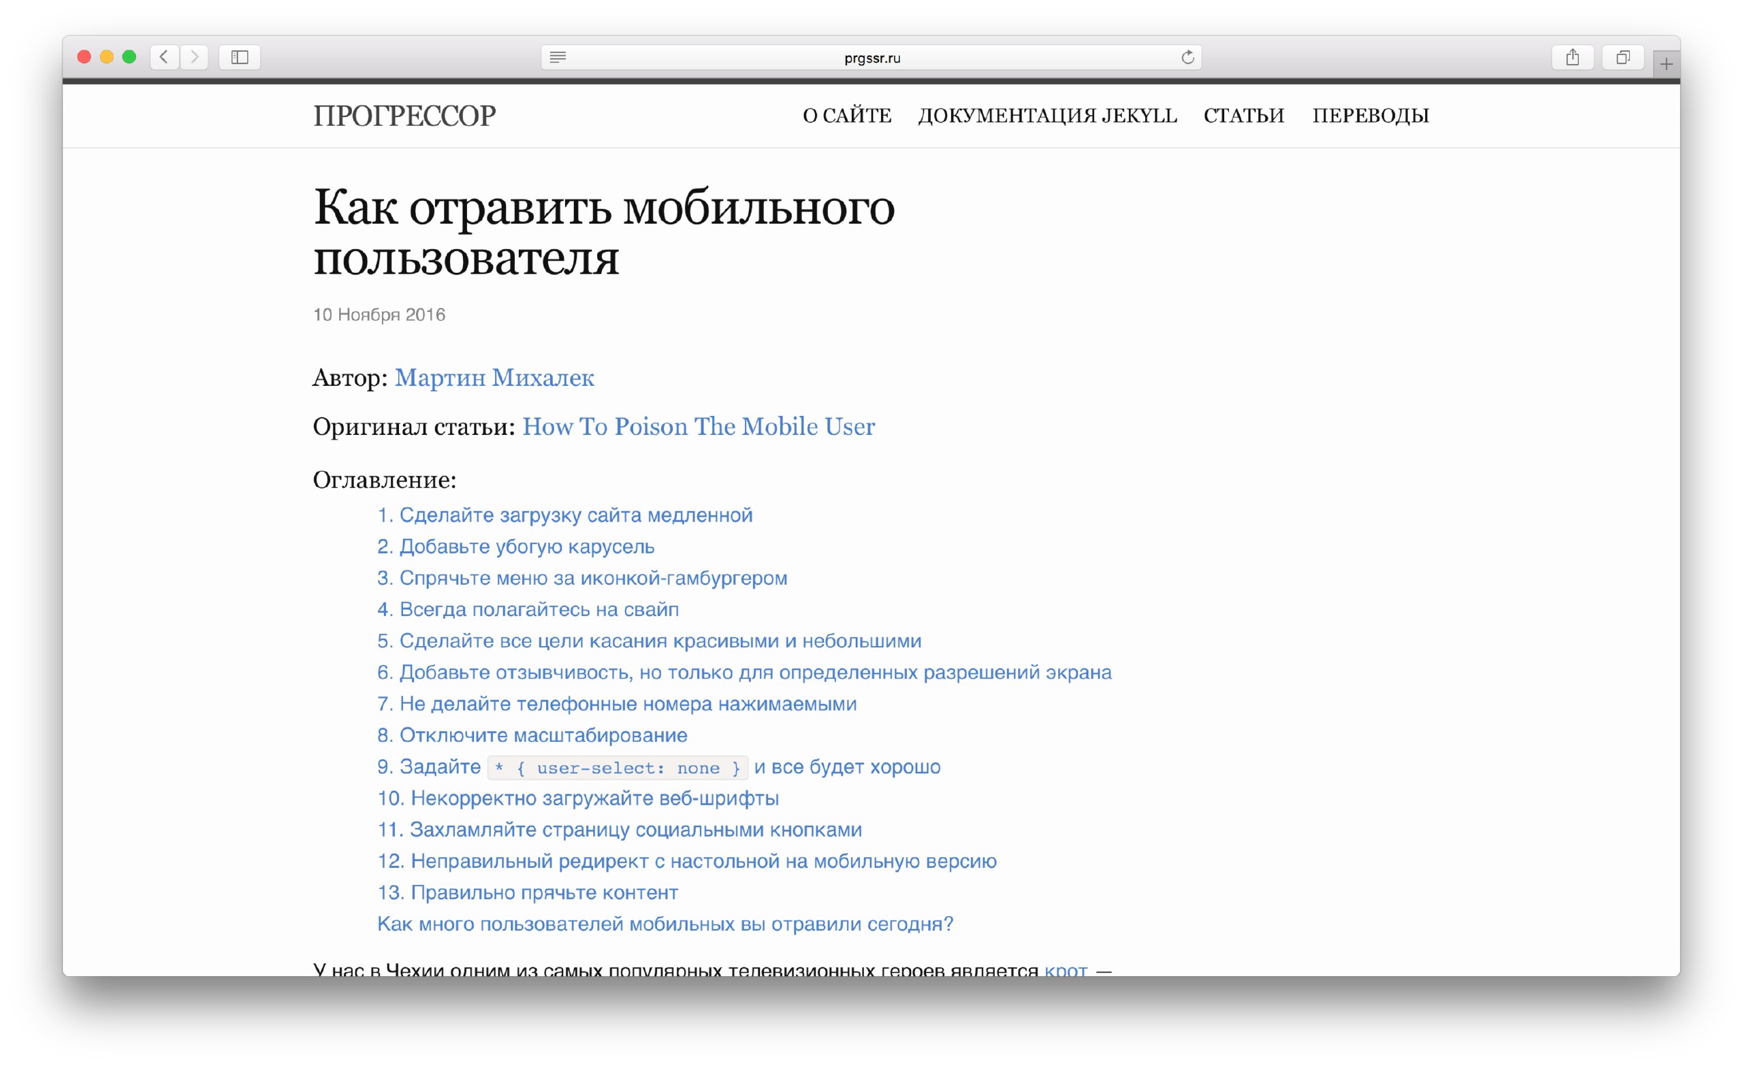Screen dimensions: 1743x1066
Task: Jump to Захламляйте страницу социальными кнопками
Action: (x=620, y=830)
